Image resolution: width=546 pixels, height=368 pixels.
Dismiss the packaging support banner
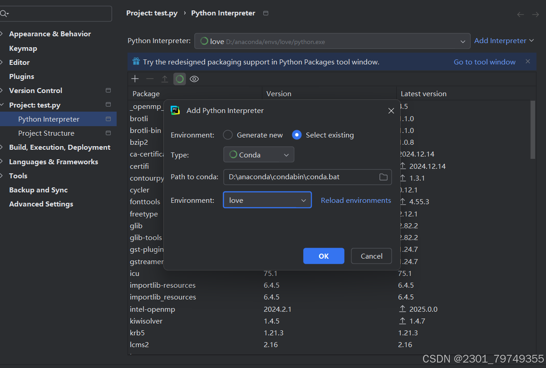tap(528, 61)
